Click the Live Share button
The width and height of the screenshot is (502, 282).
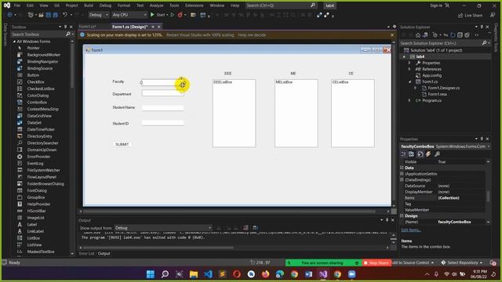click(471, 15)
